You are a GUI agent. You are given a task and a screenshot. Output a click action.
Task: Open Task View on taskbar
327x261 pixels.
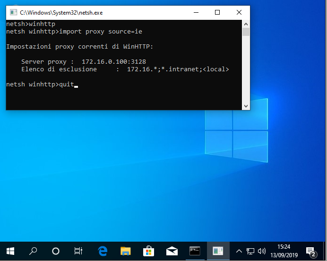(x=78, y=251)
